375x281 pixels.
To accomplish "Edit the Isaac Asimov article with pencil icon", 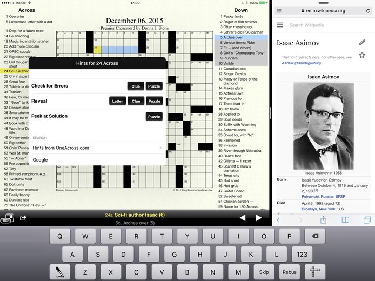I will tap(362, 43).
